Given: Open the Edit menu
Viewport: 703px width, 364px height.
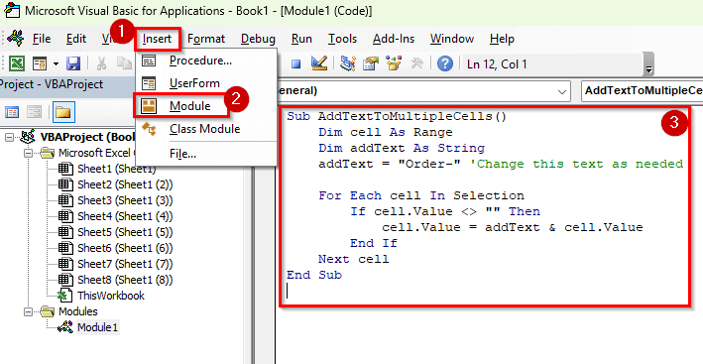Looking at the screenshot, I should pos(76,39).
